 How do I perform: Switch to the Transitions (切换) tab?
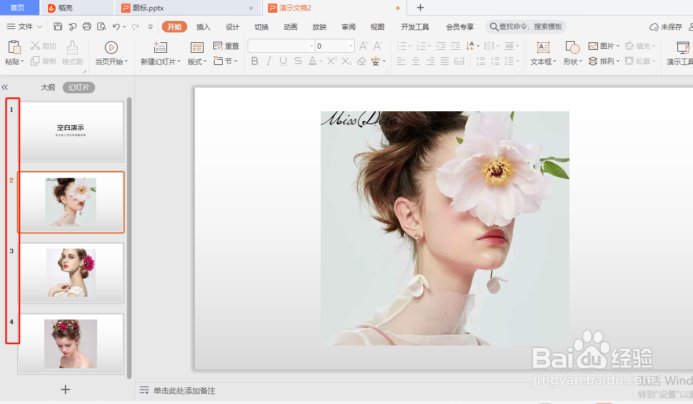(x=262, y=27)
